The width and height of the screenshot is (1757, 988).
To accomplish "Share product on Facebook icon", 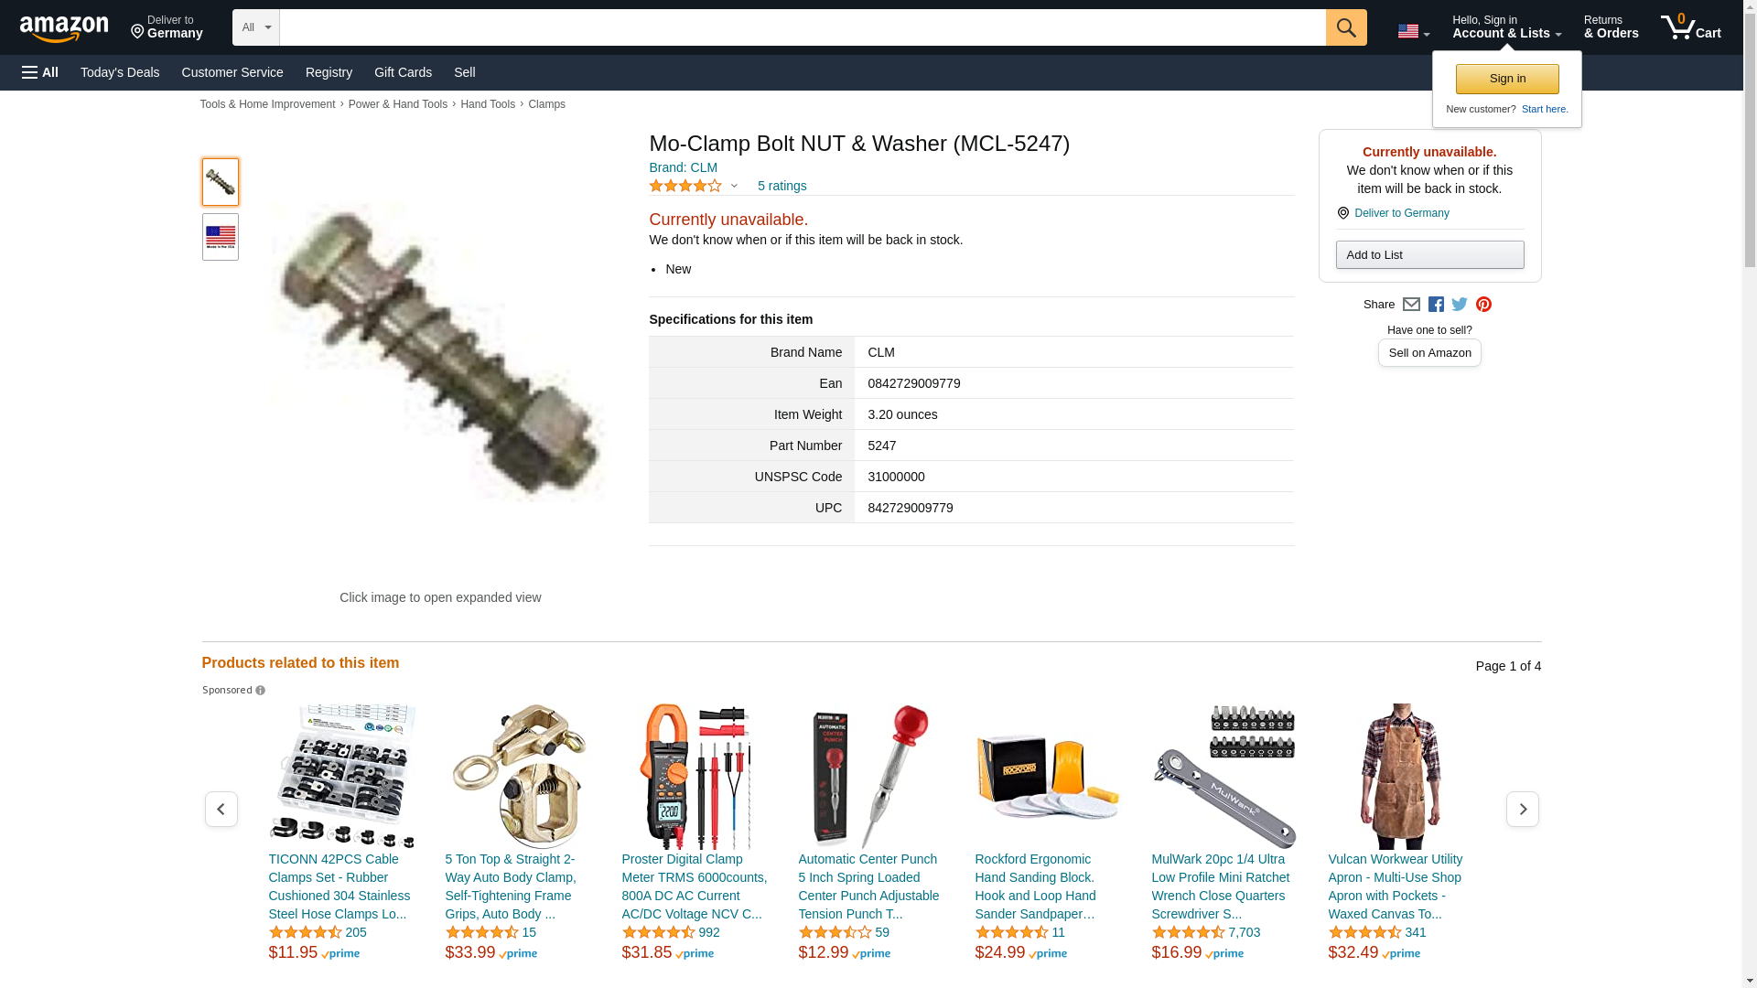I will (x=1436, y=305).
